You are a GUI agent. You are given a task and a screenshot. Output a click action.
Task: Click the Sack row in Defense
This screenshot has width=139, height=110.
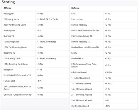103,14
